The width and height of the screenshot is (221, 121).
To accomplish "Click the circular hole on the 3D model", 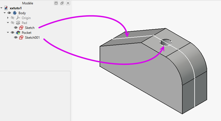I will pos(166,43).
